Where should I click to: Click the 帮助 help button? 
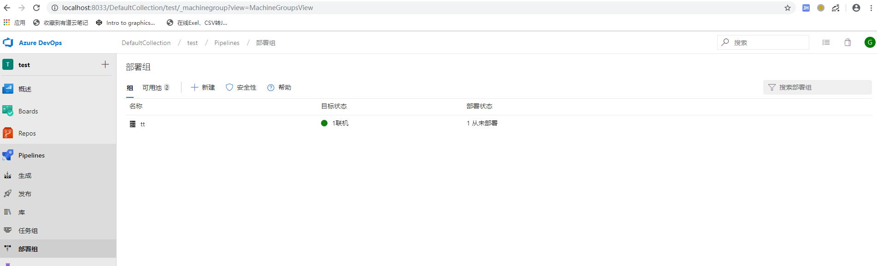[x=279, y=88]
